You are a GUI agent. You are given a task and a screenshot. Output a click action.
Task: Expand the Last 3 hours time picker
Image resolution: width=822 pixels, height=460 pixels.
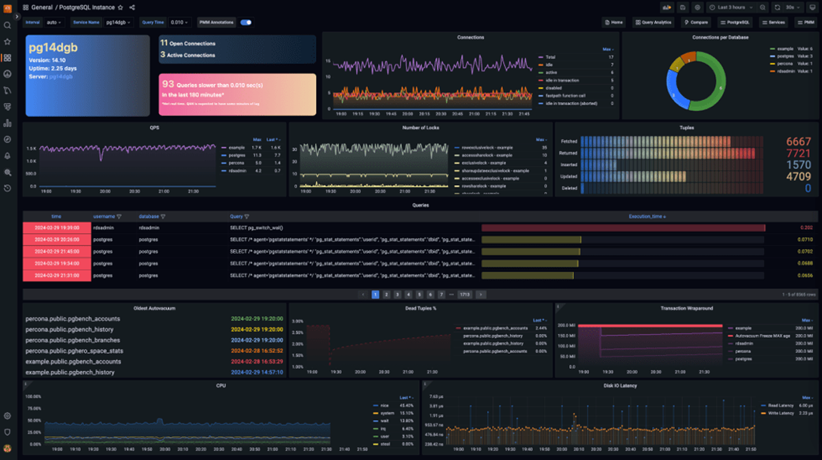point(730,8)
